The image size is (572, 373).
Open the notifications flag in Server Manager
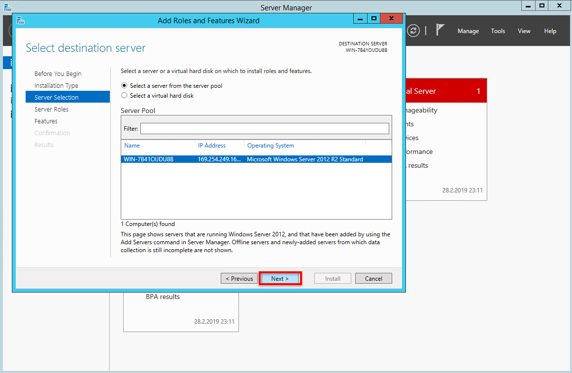click(x=440, y=30)
